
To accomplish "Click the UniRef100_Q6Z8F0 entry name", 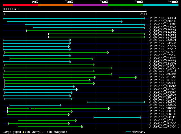I will pyautogui.click(x=162, y=102).
